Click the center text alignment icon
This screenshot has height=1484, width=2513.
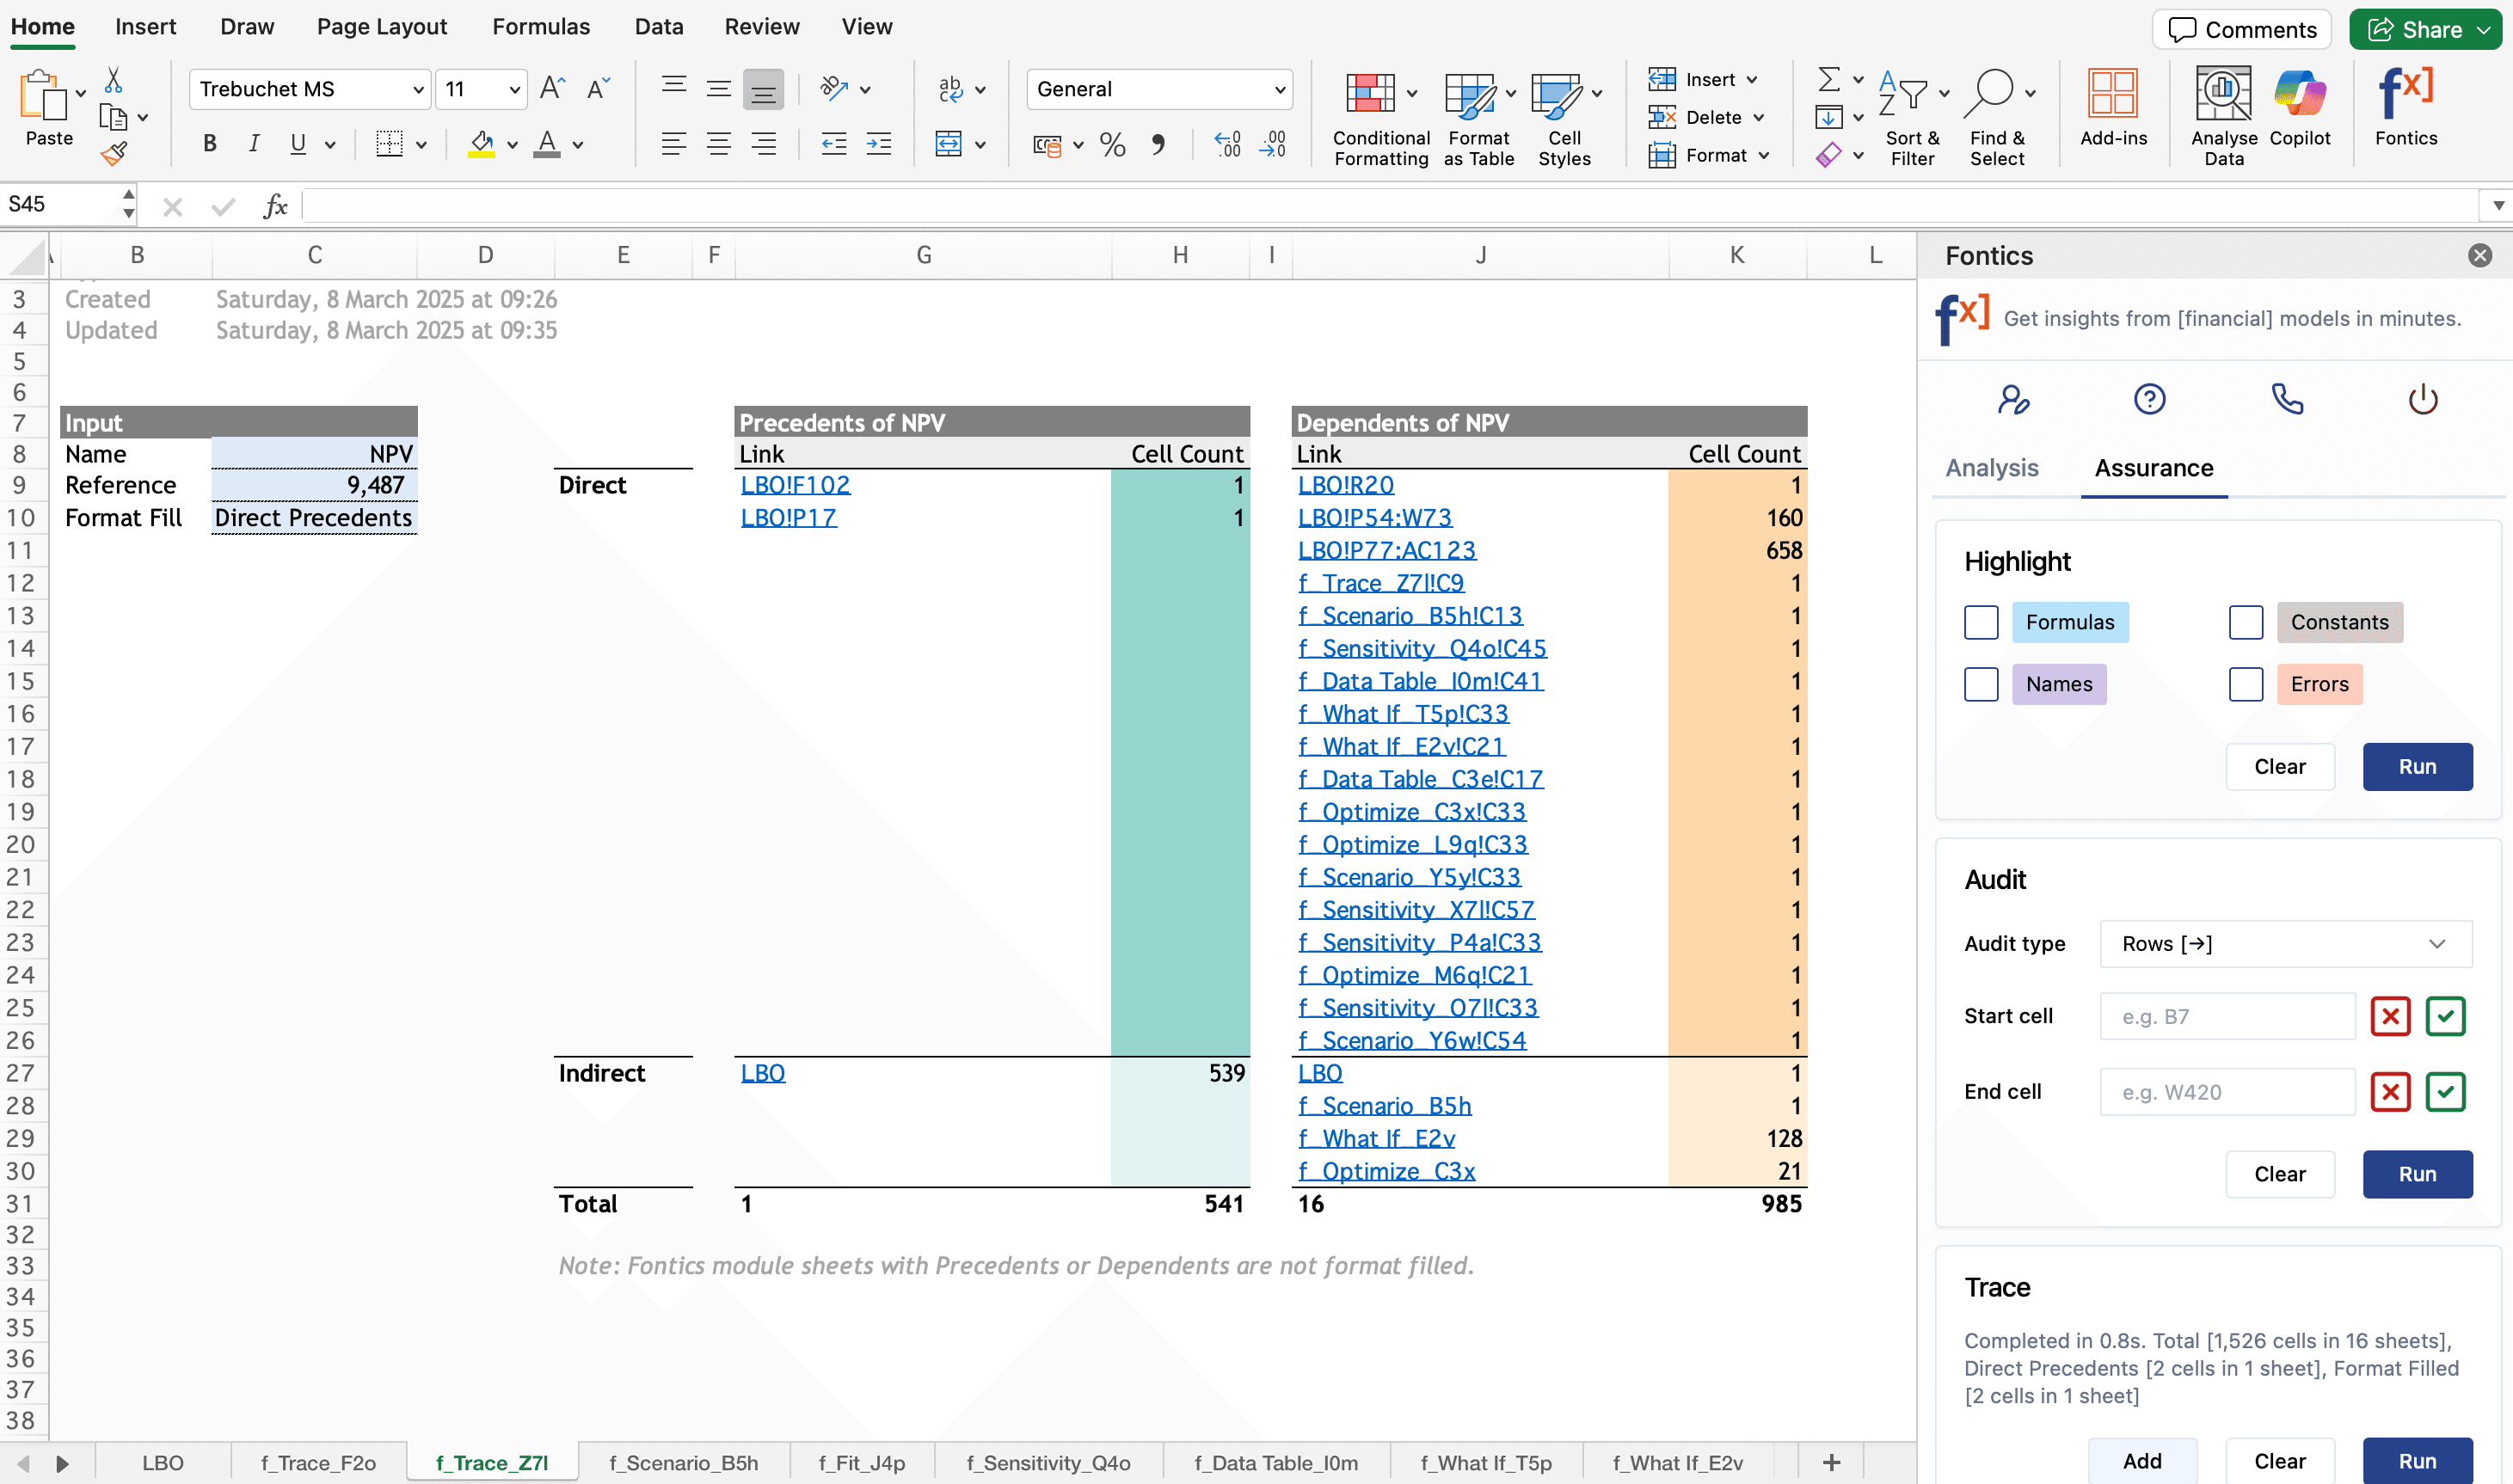click(718, 144)
